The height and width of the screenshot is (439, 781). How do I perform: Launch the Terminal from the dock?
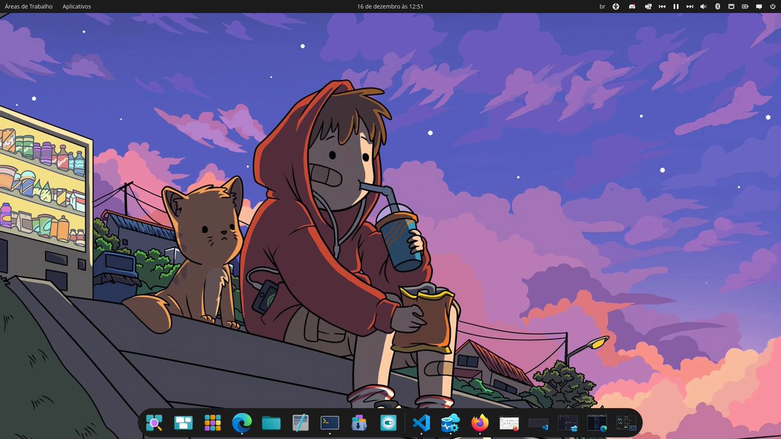[329, 423]
